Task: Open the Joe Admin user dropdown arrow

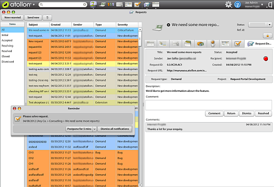Action: (262, 5)
